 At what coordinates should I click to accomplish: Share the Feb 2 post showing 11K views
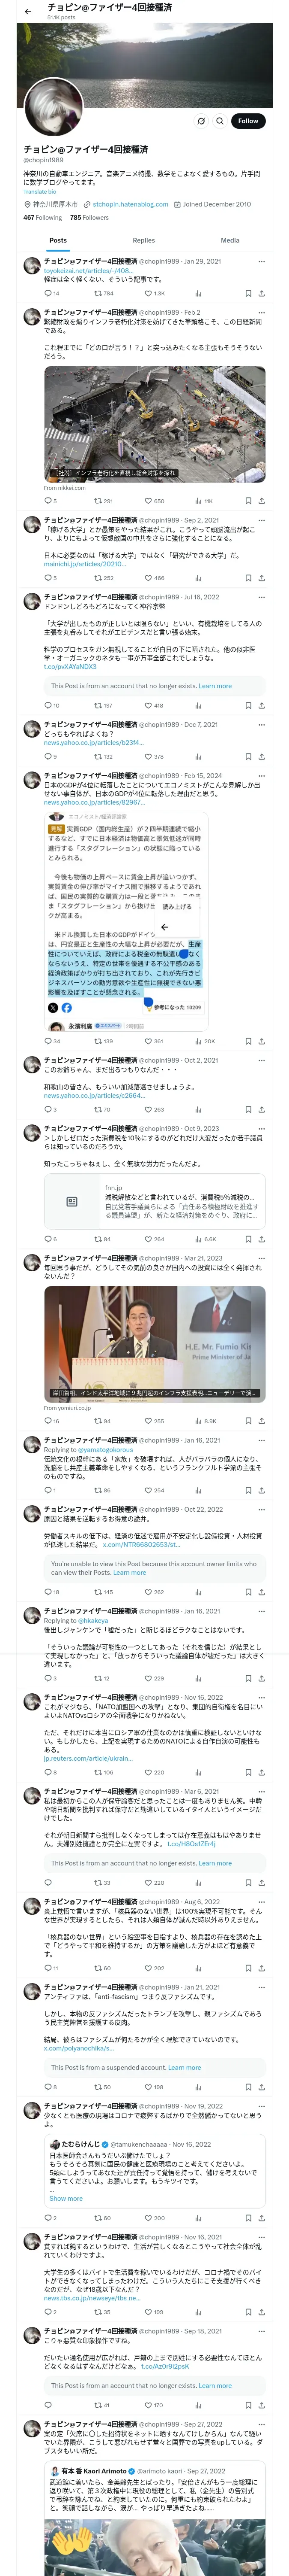pyautogui.click(x=261, y=501)
